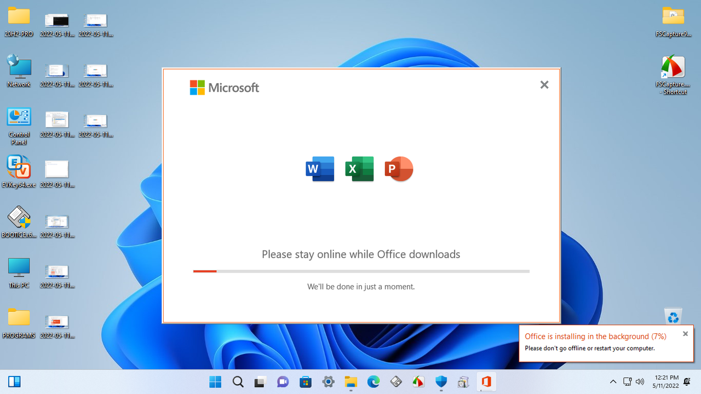The image size is (701, 394).
Task: Open the volume tray icon
Action: (640, 381)
